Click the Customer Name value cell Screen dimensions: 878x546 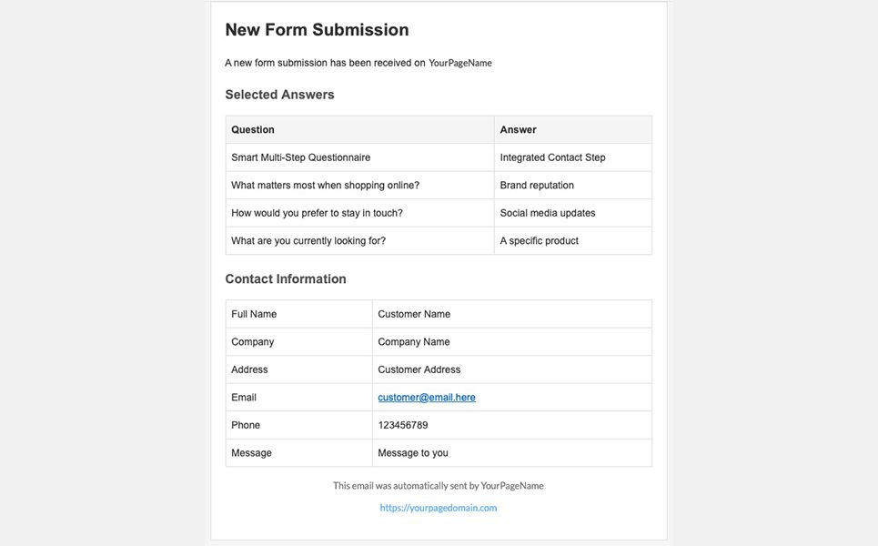coord(414,314)
